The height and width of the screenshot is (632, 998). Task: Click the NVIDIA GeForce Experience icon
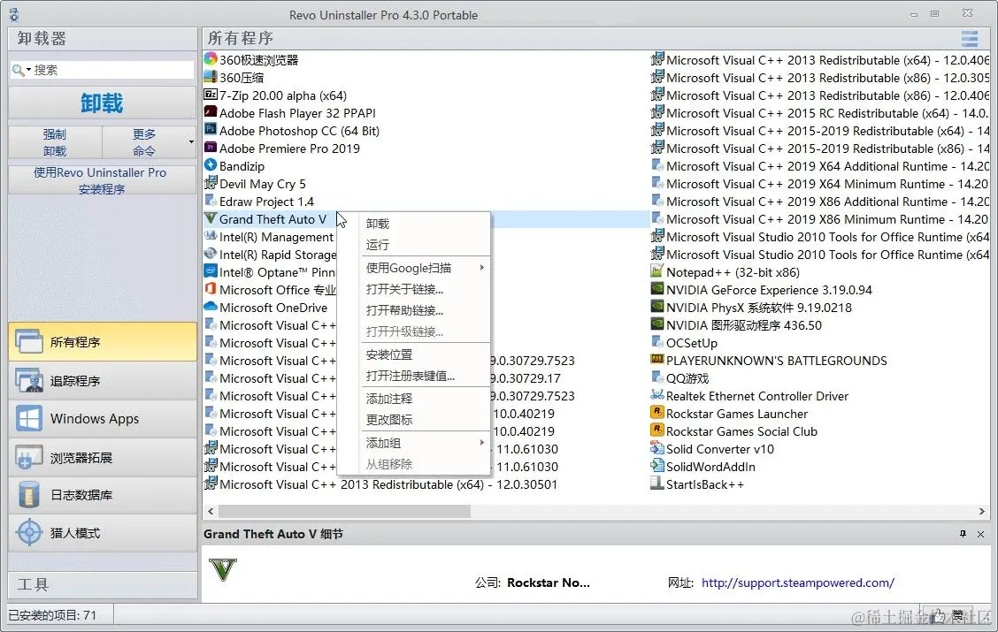click(x=656, y=289)
